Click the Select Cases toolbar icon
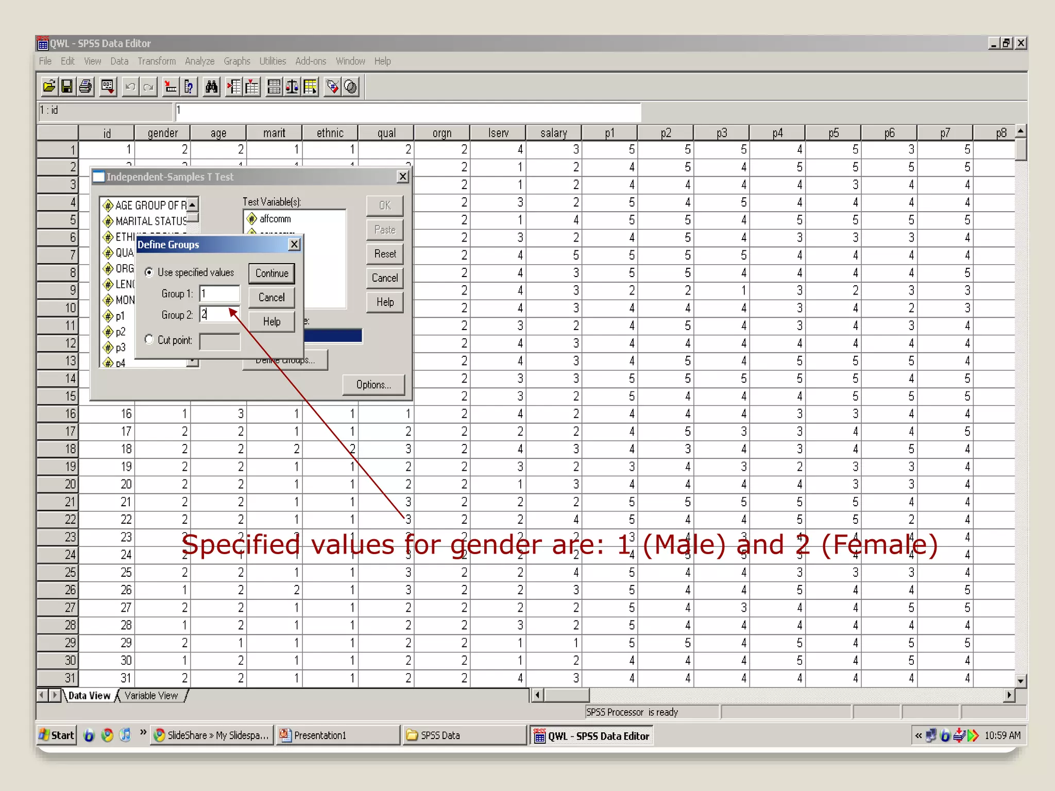1055x791 pixels. pyautogui.click(x=311, y=87)
